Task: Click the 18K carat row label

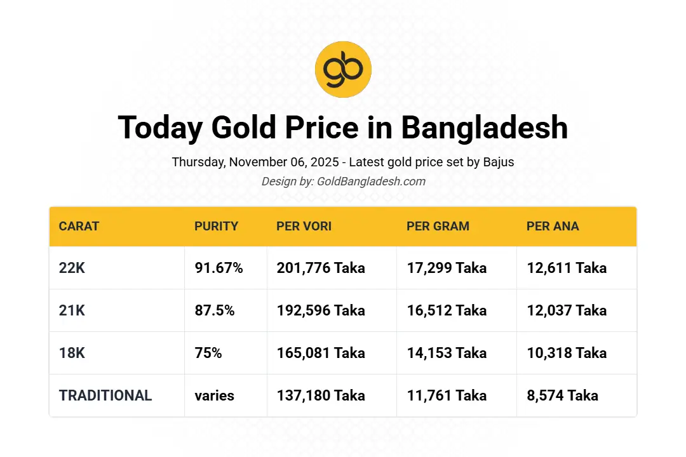Action: 72,353
